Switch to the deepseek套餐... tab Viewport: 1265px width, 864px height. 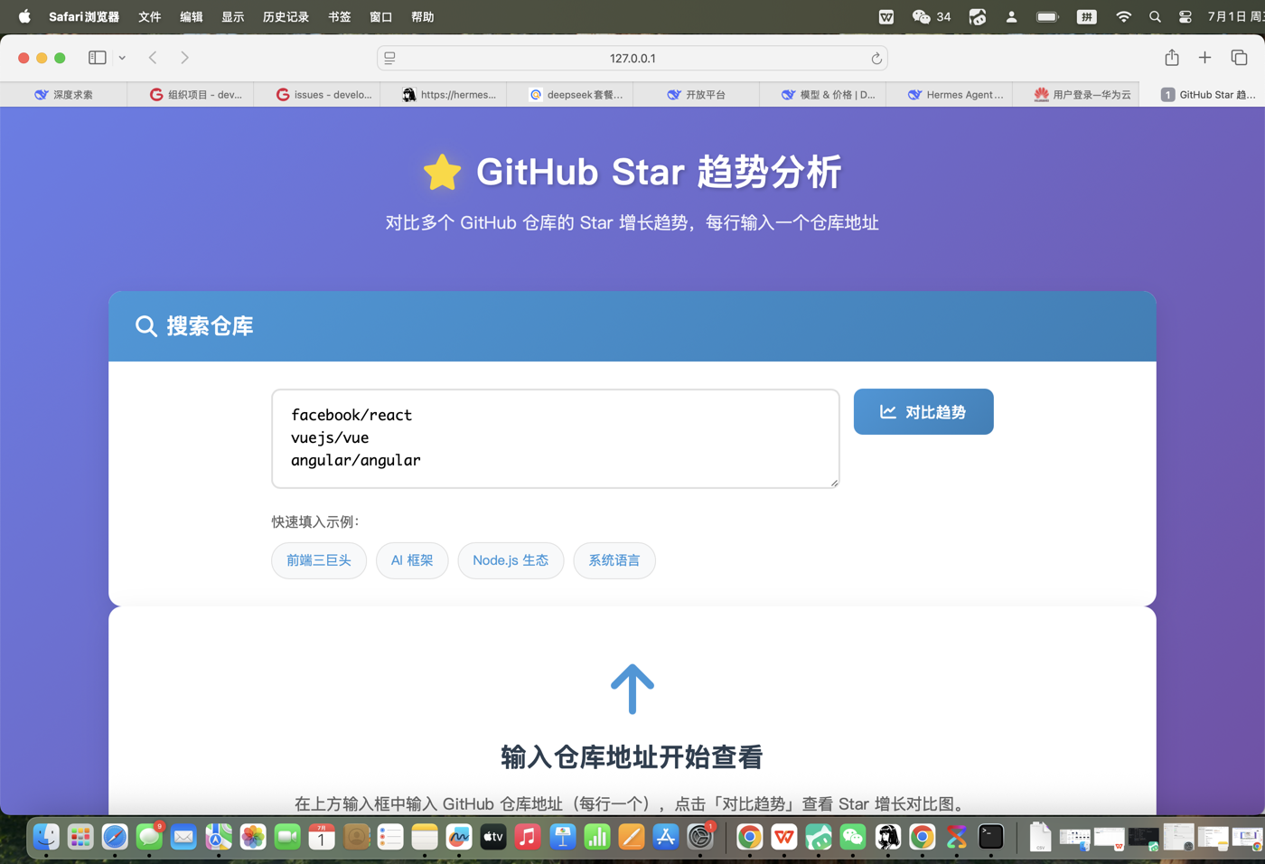(x=570, y=94)
